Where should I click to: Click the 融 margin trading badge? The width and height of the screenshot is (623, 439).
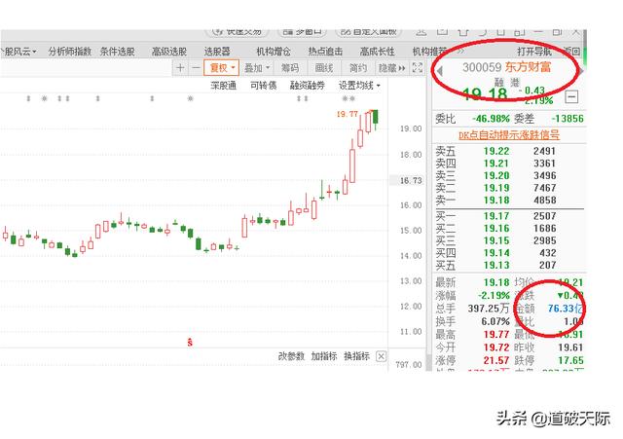click(498, 85)
